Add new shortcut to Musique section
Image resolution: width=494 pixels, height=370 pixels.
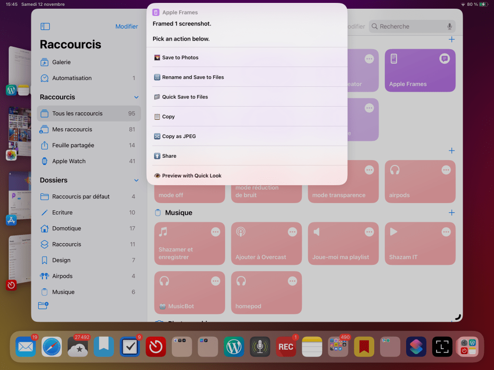(452, 212)
